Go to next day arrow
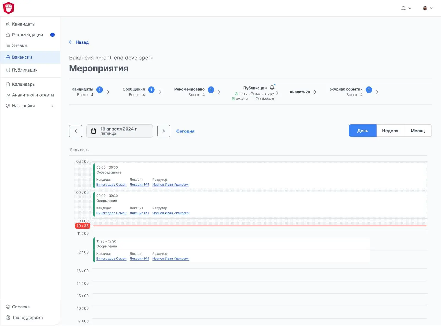 click(164, 131)
